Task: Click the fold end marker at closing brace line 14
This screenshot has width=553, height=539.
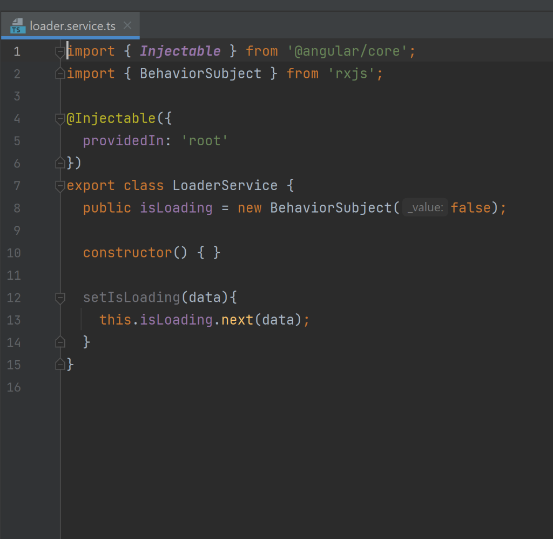Action: 59,342
